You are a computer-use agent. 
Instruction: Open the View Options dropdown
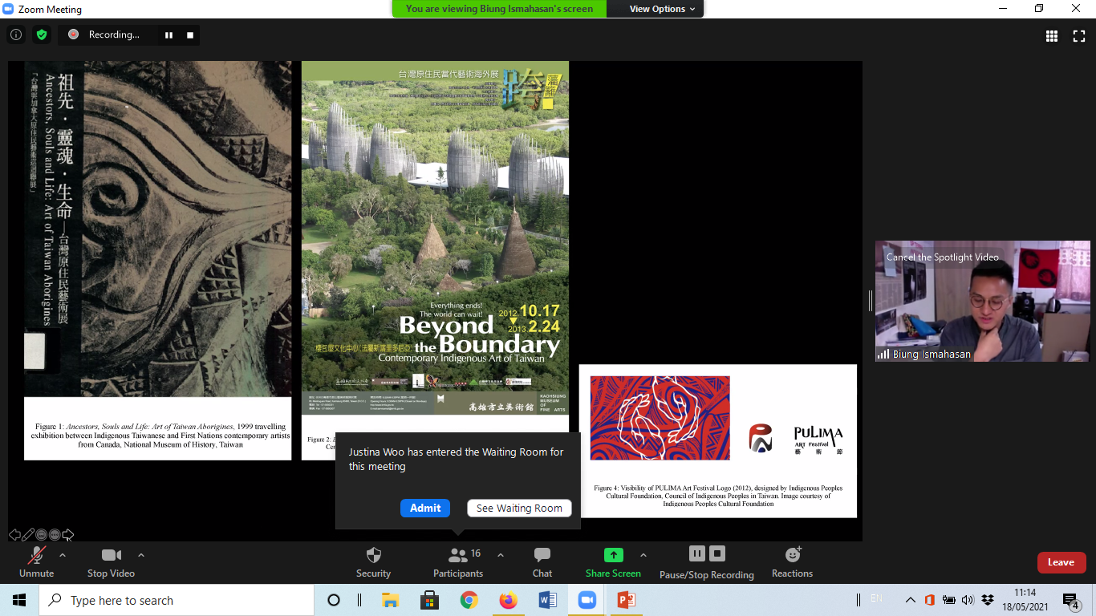point(656,9)
